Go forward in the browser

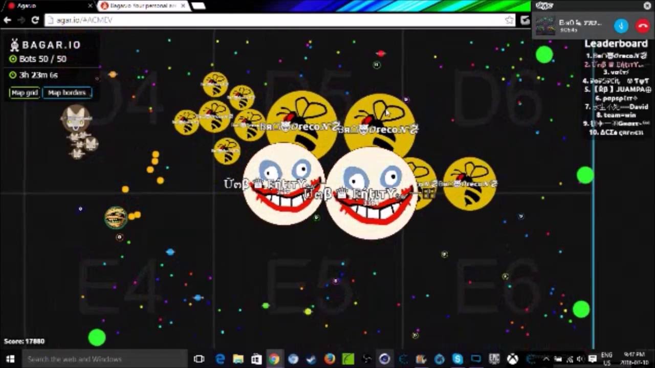tap(21, 20)
